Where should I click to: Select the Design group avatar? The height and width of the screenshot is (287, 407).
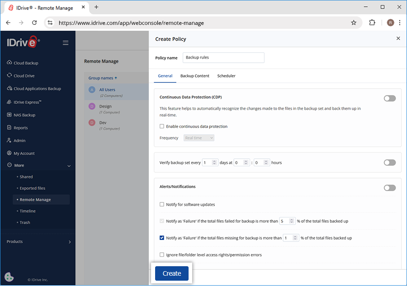tap(92, 106)
